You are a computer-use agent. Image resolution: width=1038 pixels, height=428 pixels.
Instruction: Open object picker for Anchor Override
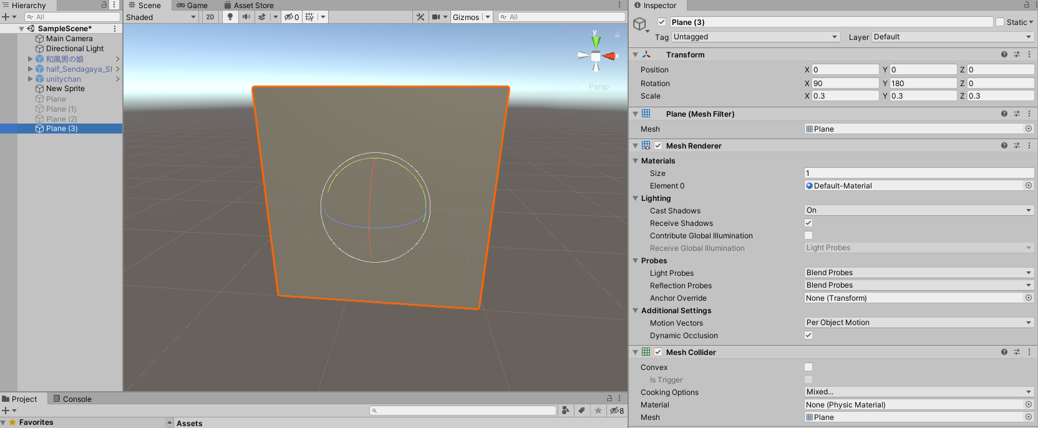[x=1029, y=298]
